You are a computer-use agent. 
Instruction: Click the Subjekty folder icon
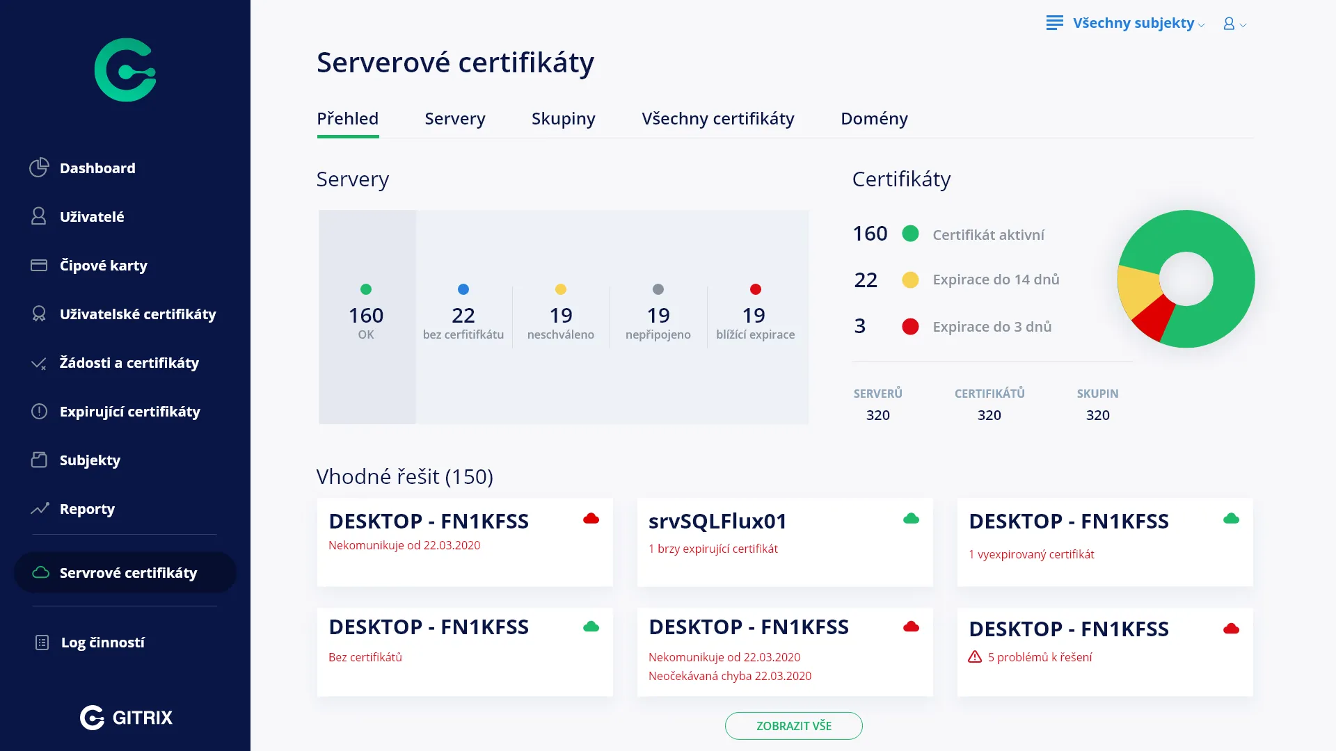point(39,460)
